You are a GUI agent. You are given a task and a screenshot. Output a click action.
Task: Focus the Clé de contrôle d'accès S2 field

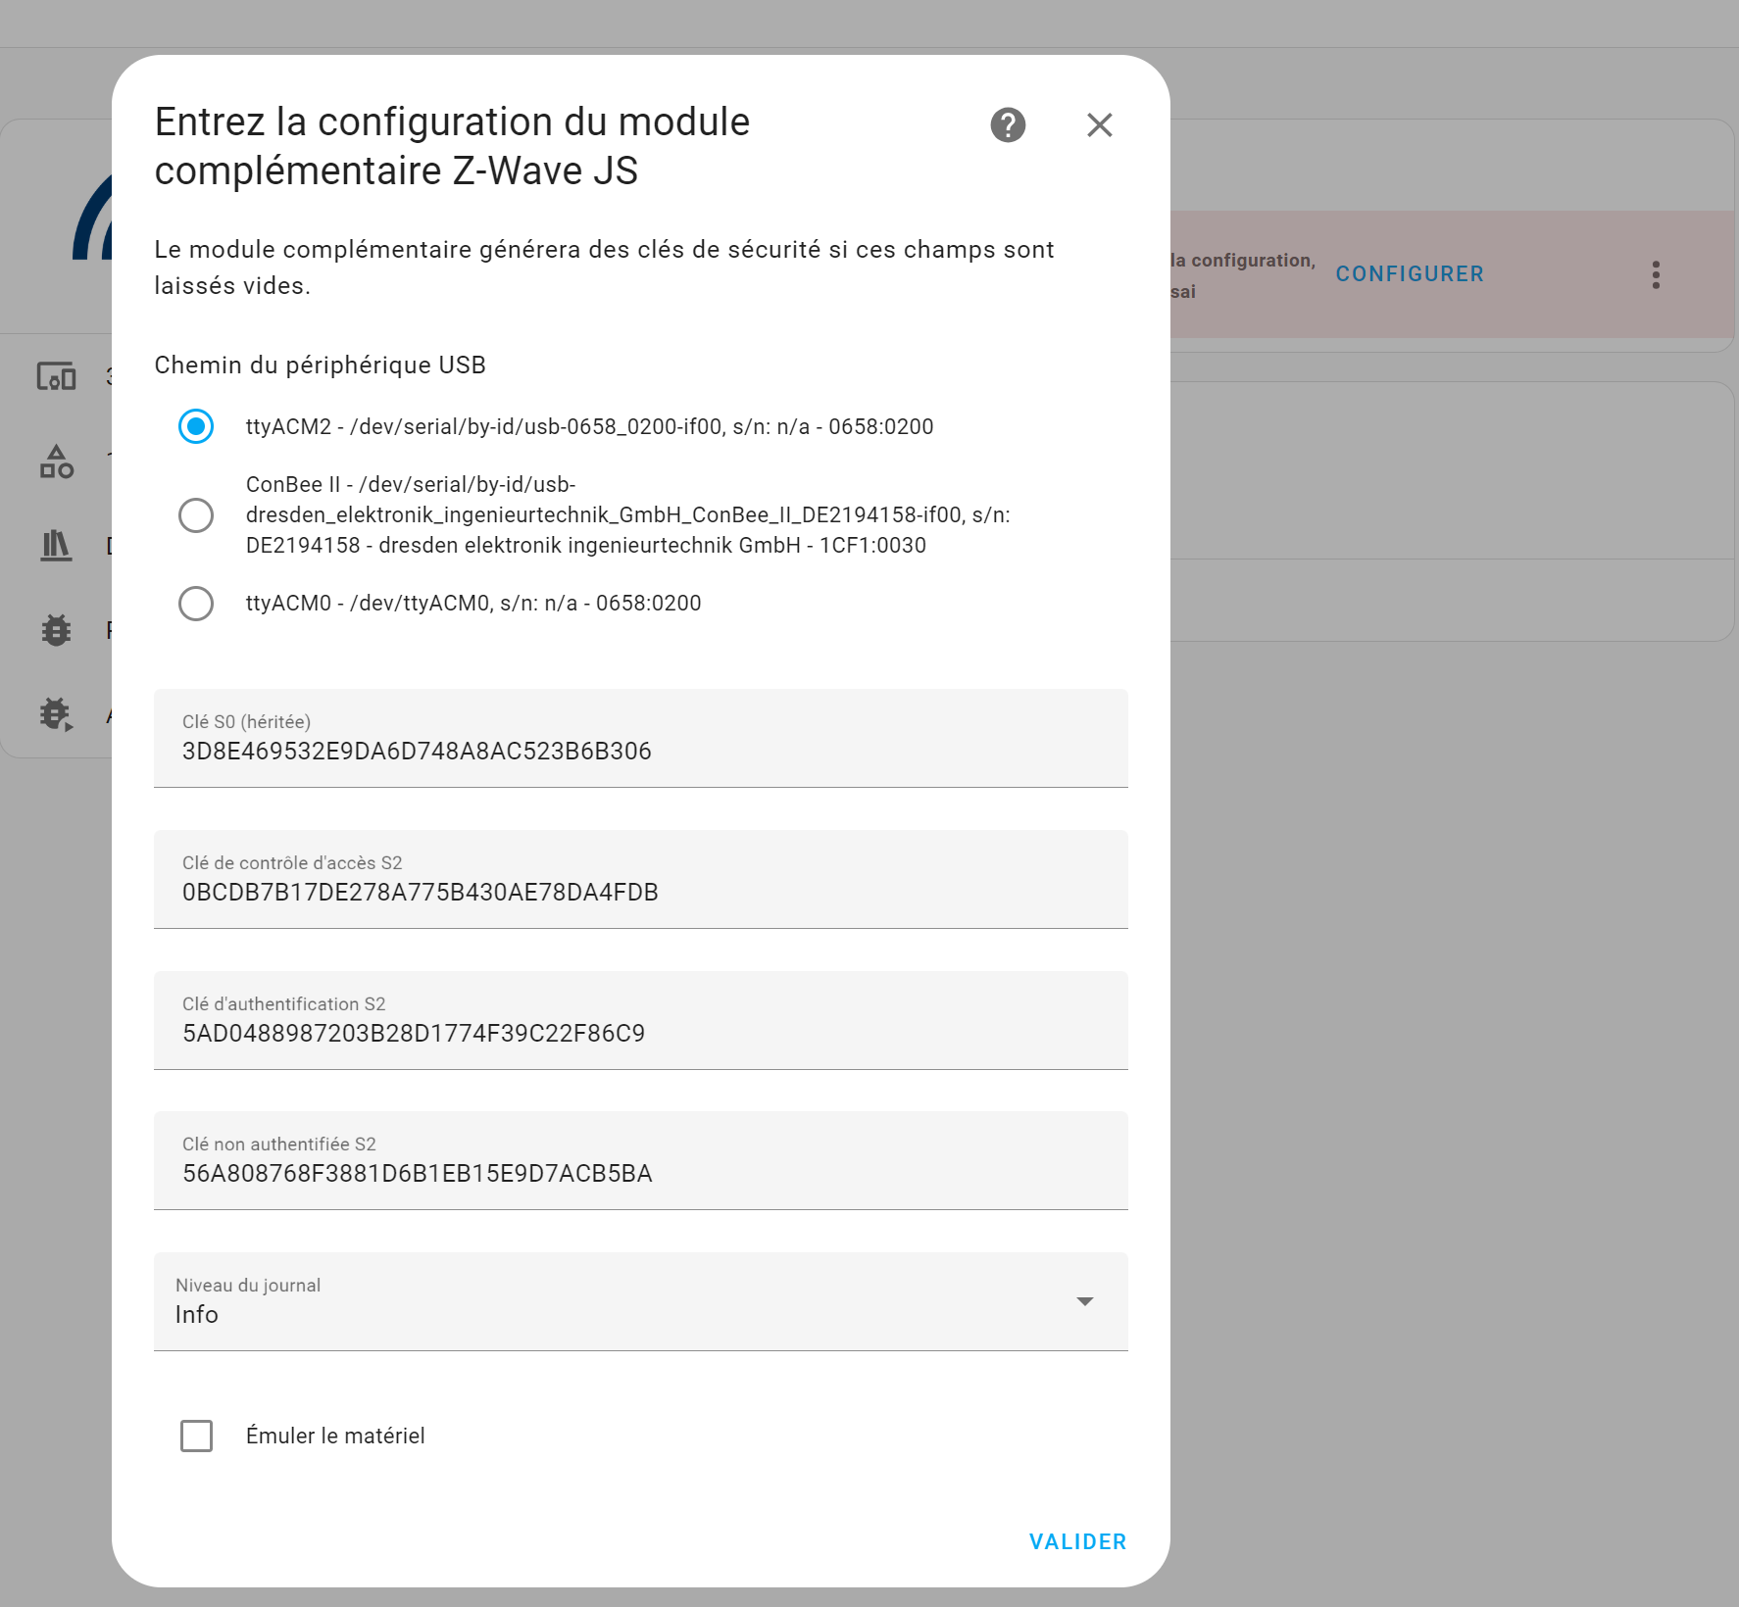(x=641, y=879)
